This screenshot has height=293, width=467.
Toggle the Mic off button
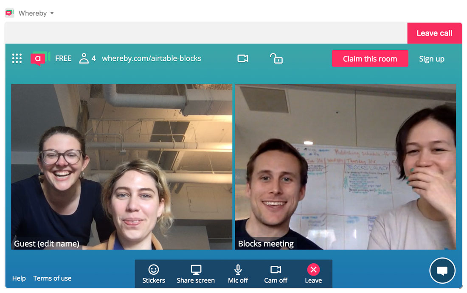[x=238, y=274]
